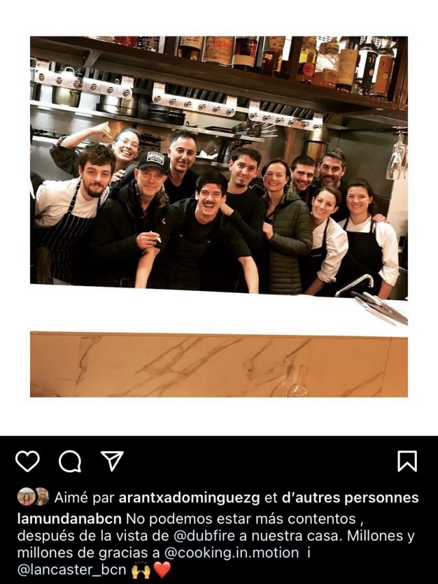Tap the first liker profile avatar

click(25, 496)
